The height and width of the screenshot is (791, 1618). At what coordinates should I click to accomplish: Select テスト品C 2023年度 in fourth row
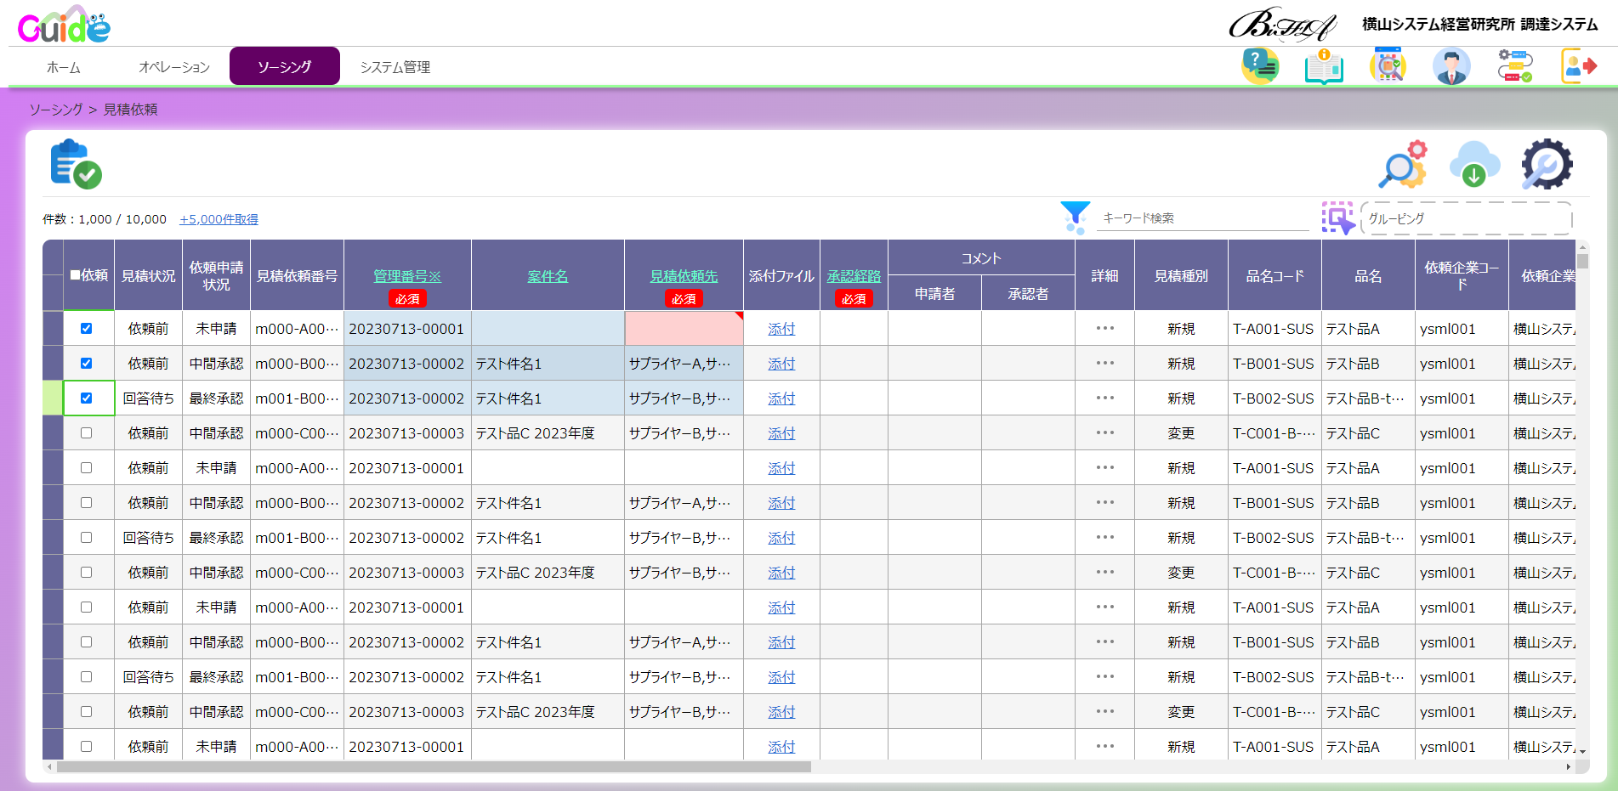tap(548, 432)
